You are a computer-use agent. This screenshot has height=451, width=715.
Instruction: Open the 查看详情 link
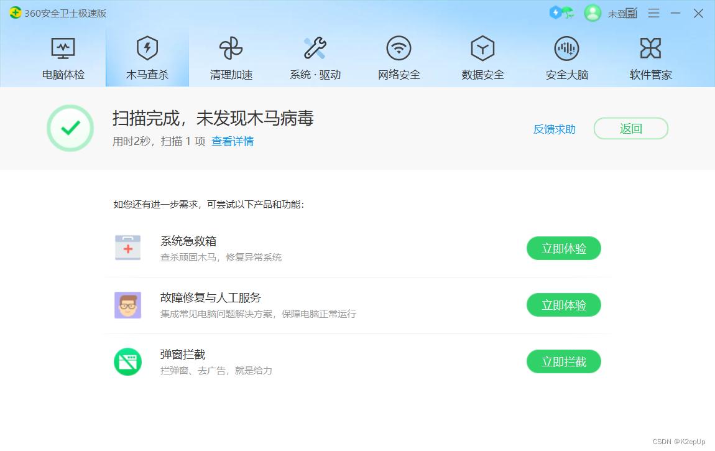coord(233,141)
